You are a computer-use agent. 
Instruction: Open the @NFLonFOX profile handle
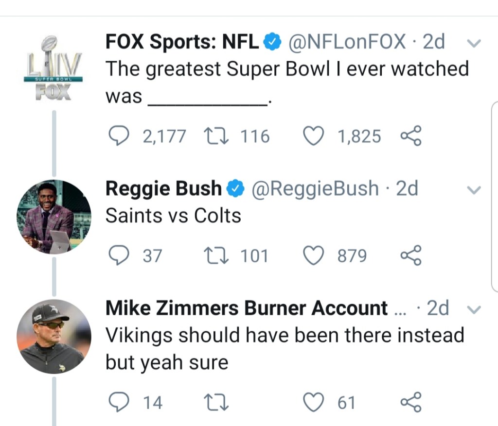click(347, 43)
